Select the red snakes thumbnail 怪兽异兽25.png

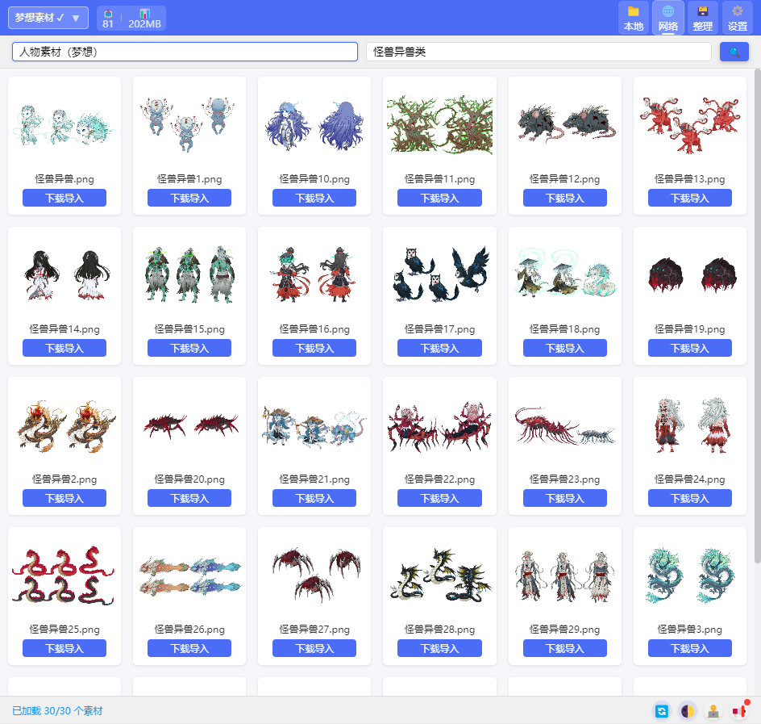(63, 575)
